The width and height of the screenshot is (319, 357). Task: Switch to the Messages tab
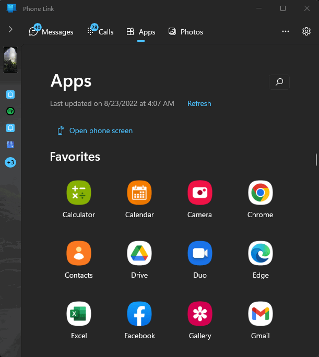[x=51, y=31]
